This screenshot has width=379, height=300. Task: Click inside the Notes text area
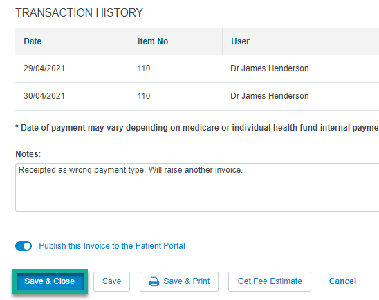[x=197, y=187]
